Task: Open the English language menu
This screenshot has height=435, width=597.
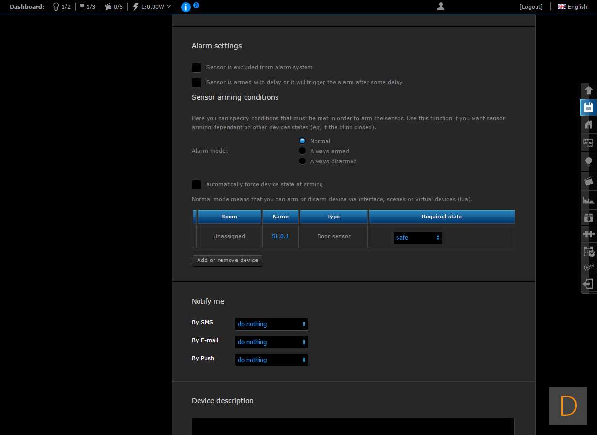Action: [572, 7]
